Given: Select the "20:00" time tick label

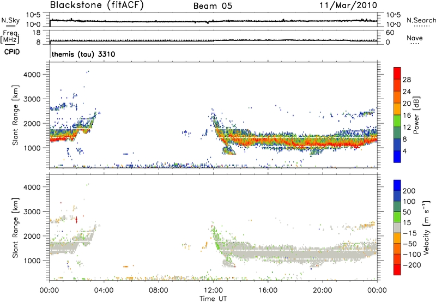Looking at the screenshot, I should [323, 291].
